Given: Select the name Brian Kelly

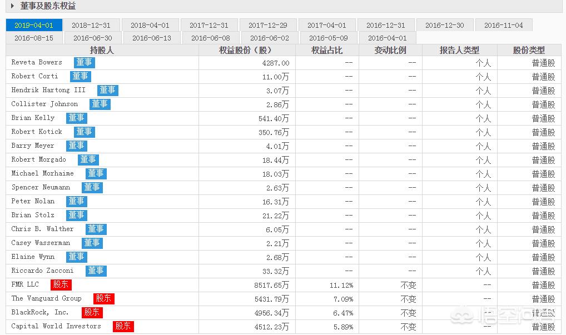Looking at the screenshot, I should coord(33,118).
